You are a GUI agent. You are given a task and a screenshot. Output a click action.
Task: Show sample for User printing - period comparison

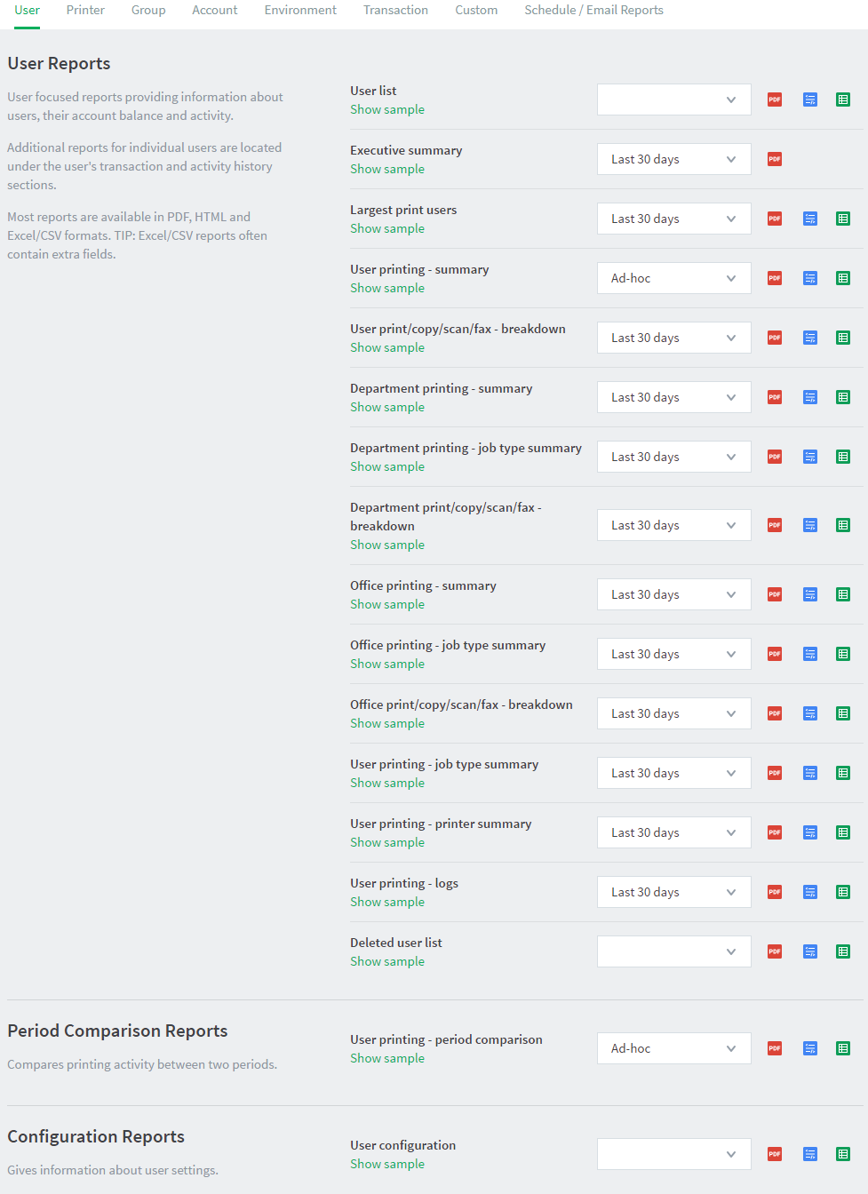[x=387, y=1058]
